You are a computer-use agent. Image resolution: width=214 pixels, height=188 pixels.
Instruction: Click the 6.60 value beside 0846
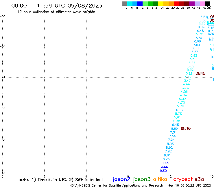click(x=174, y=128)
